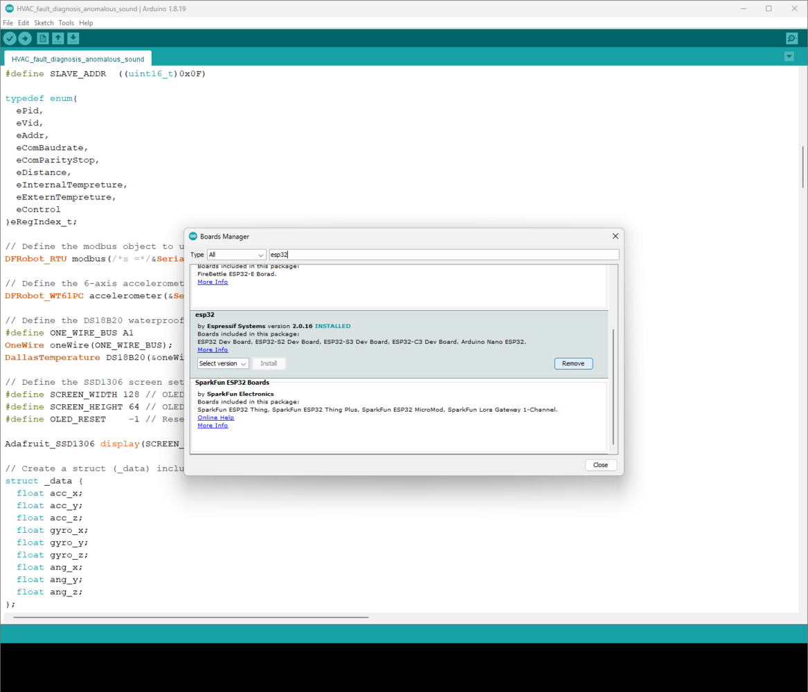Screen dimensions: 808x692
Task: Click the Open sketch toolbar icon
Action: pyautogui.click(x=58, y=39)
